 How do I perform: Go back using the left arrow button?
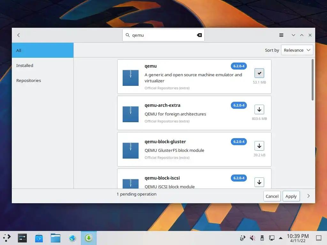(19, 35)
